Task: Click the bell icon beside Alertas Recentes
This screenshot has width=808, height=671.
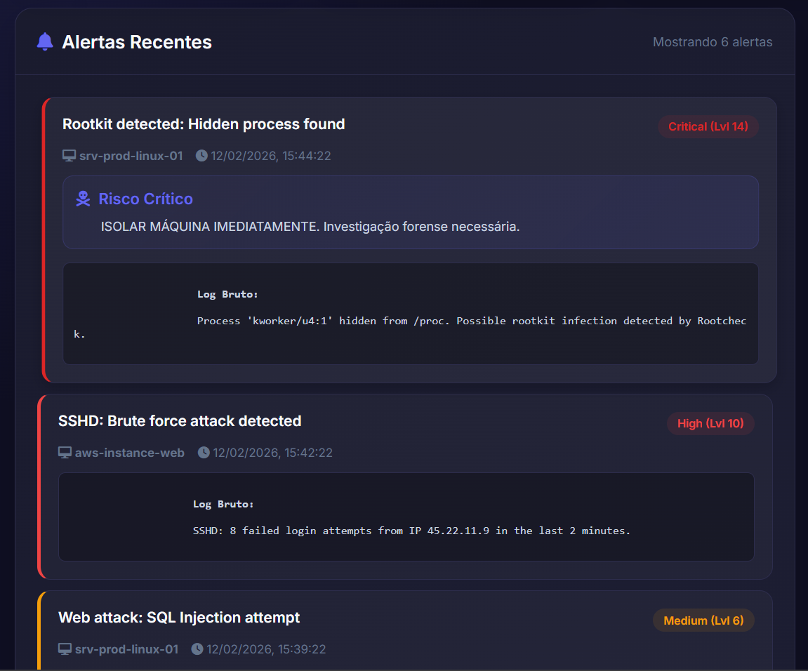Action: 45,41
